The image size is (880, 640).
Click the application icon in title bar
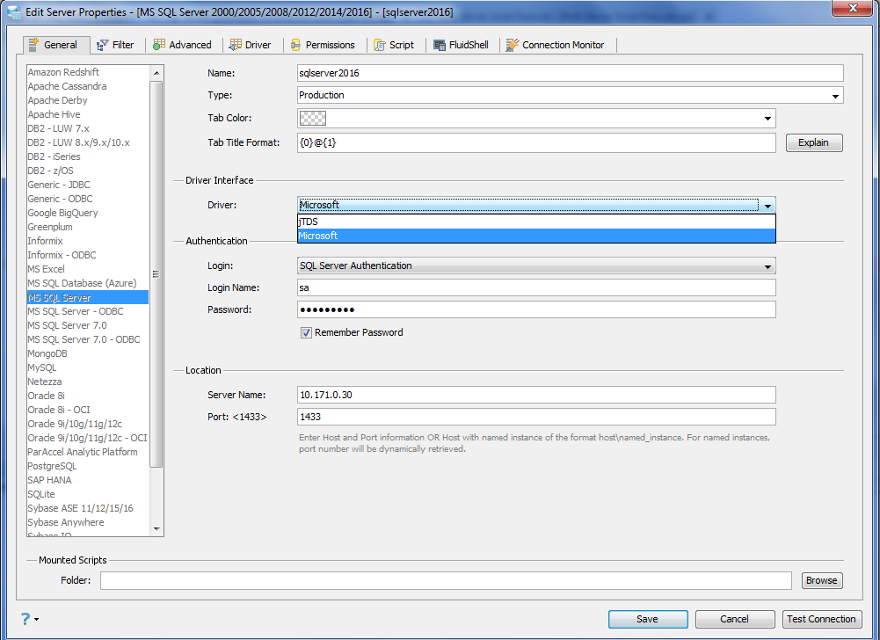point(13,11)
